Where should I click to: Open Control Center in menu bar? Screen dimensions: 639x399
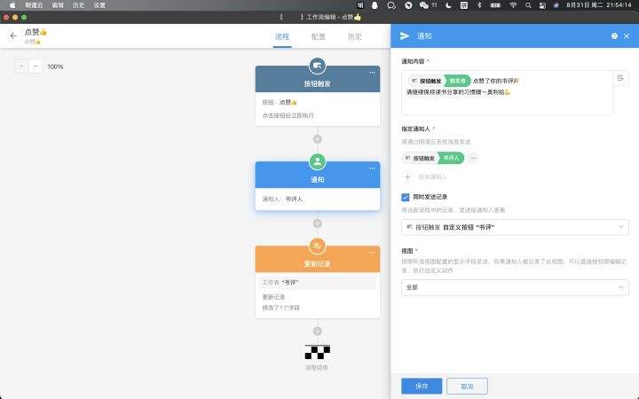pyautogui.click(x=542, y=5)
